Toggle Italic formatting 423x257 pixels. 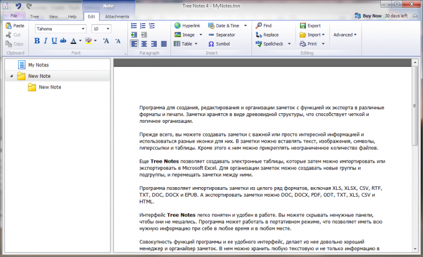(45, 41)
